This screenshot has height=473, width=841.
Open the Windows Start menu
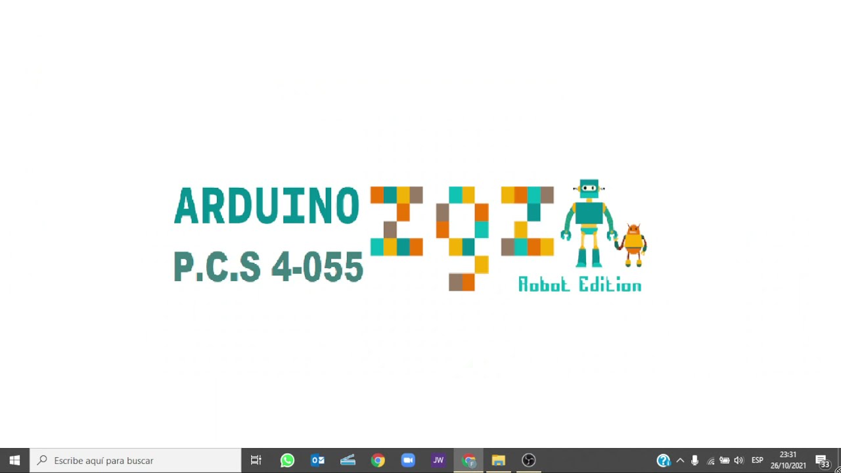click(x=14, y=461)
